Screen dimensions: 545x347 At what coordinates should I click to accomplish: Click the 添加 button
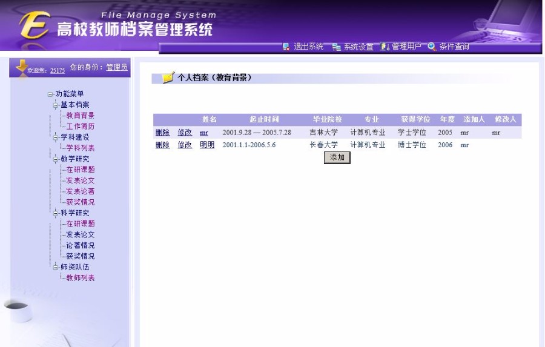click(337, 157)
